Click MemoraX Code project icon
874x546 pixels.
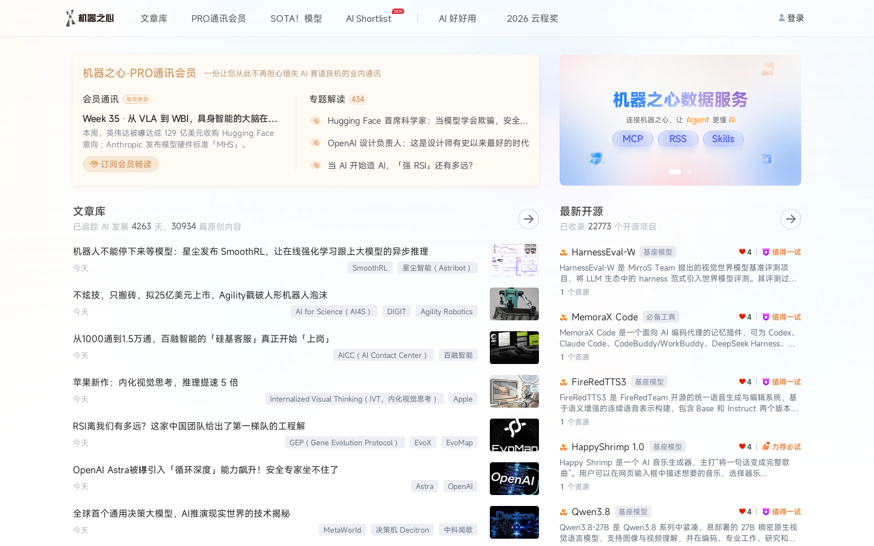click(x=564, y=317)
